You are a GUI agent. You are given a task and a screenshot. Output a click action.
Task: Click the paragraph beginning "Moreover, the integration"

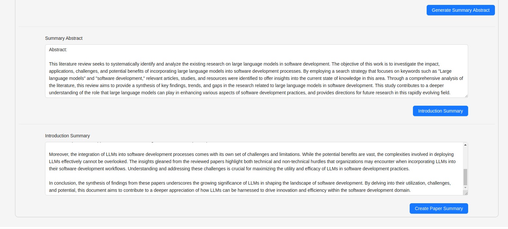(x=196, y=154)
